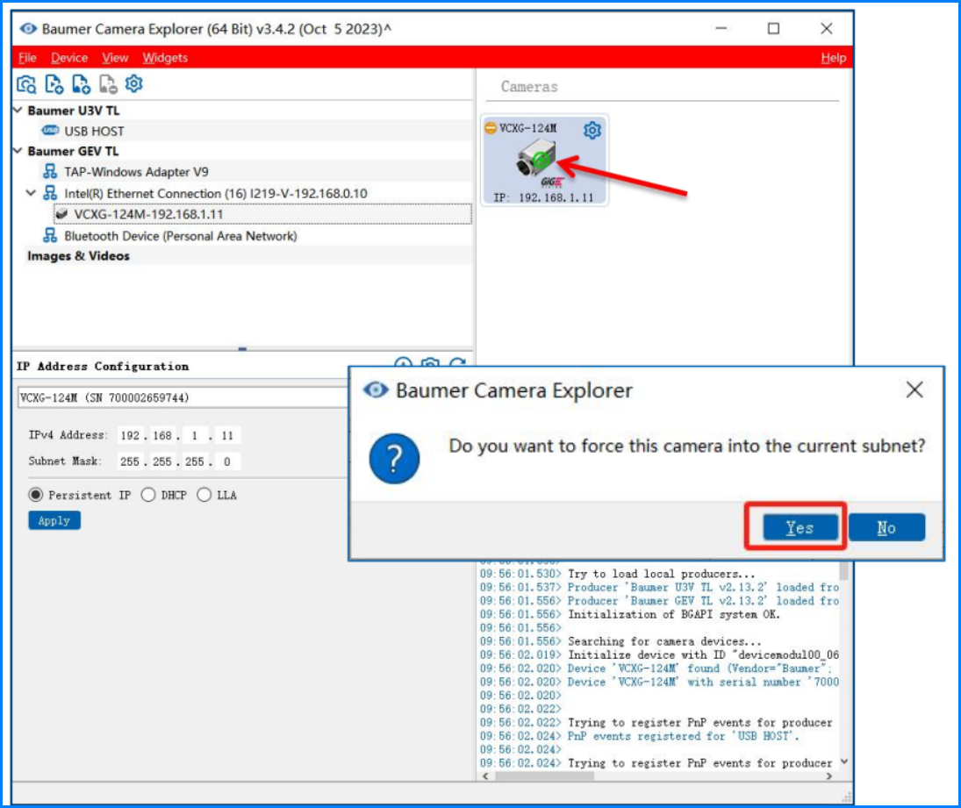Select the Persistent IP radio button
The height and width of the screenshot is (808, 961).
36,494
